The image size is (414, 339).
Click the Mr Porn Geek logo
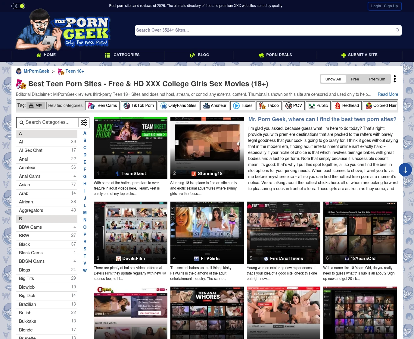point(63,30)
